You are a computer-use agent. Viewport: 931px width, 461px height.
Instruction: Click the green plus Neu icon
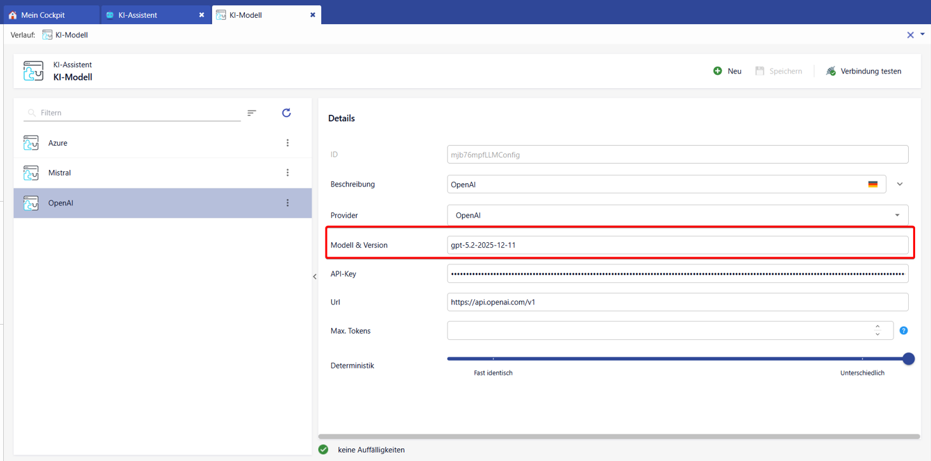[717, 71]
